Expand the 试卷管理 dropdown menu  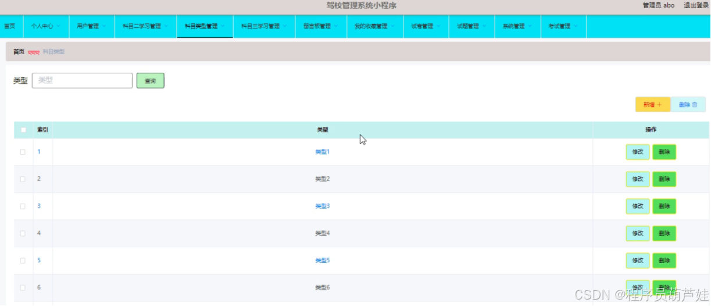[426, 26]
